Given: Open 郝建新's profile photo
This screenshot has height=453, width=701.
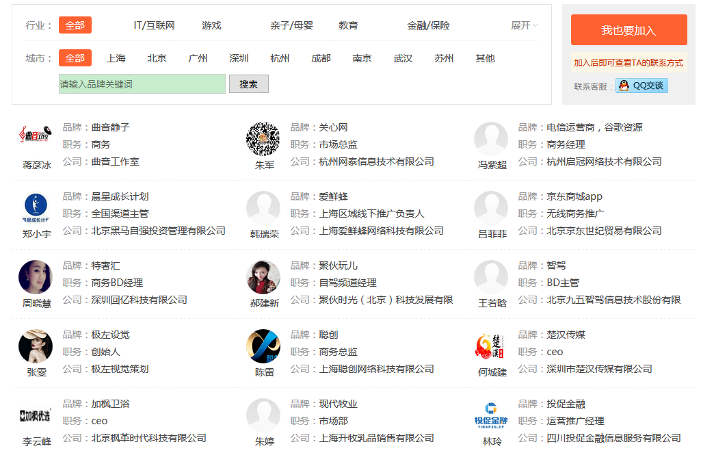Looking at the screenshot, I should click(263, 277).
